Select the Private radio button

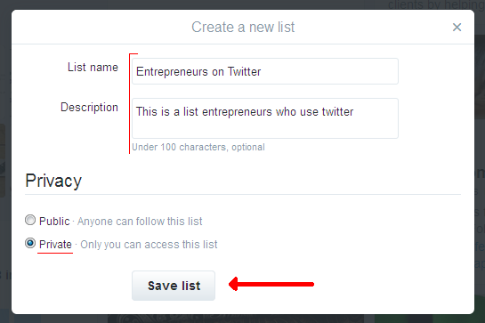30,243
